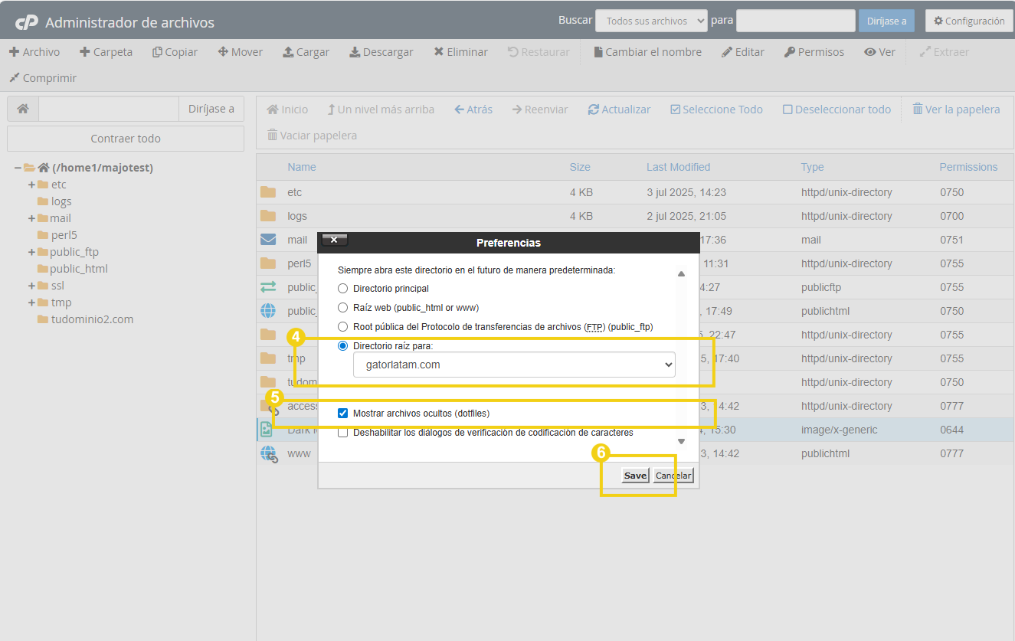This screenshot has width=1015, height=641.
Task: Close the Preferencias dialog with X
Action: click(335, 240)
